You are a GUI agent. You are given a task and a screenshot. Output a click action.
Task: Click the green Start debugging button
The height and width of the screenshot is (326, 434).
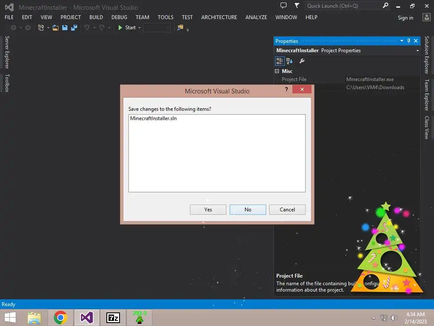click(x=127, y=28)
